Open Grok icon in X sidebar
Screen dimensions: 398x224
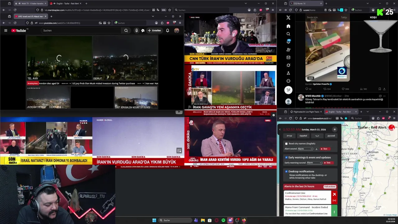[288, 65]
